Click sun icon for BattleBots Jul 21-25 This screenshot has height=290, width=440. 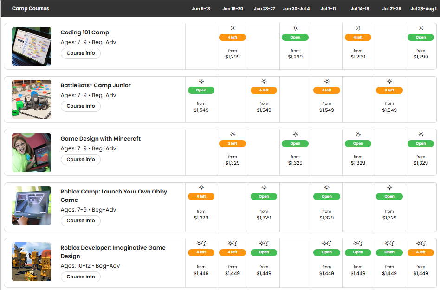coord(389,81)
